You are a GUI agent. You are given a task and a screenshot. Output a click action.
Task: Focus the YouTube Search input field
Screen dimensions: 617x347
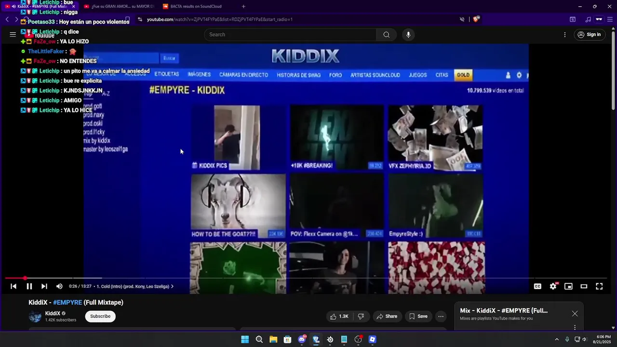coord(290,35)
